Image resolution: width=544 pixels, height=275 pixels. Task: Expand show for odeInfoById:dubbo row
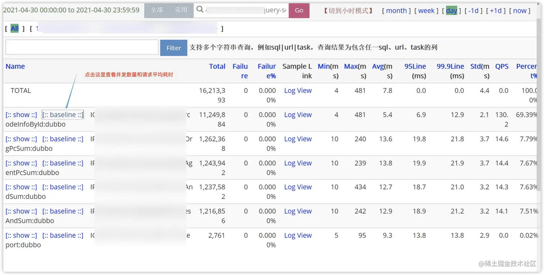pyautogui.click(x=21, y=115)
